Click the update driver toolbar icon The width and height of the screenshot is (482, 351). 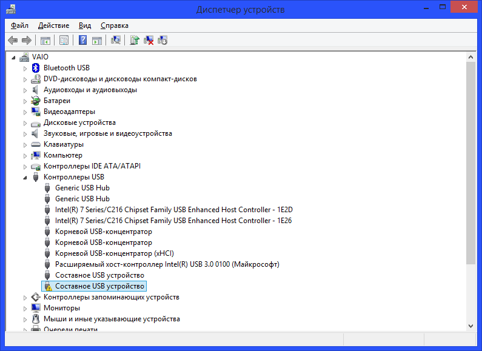pos(135,40)
